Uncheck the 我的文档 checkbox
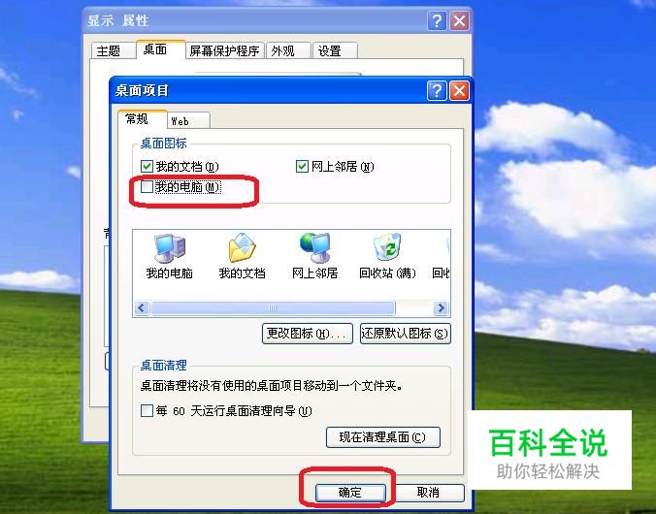 pos(147,167)
